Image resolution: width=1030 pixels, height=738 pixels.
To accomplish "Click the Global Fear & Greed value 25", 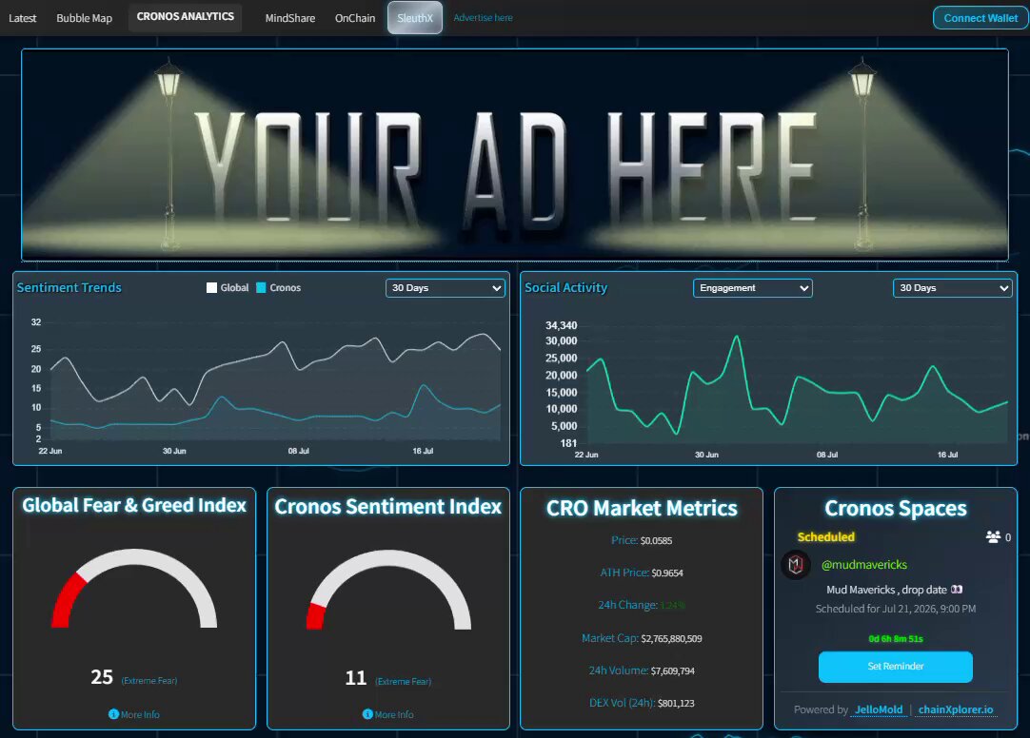I will click(x=102, y=676).
